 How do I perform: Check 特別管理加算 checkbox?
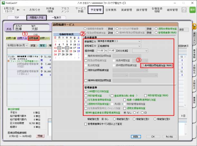(86, 96)
